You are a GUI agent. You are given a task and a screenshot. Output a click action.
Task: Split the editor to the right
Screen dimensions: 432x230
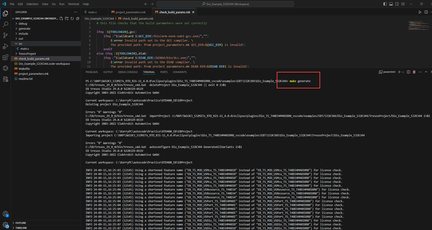point(426,12)
